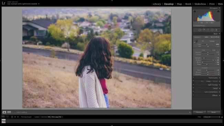The height and width of the screenshot is (126, 224).
Task: Expand the Effects panel
Action: click(x=220, y=95)
